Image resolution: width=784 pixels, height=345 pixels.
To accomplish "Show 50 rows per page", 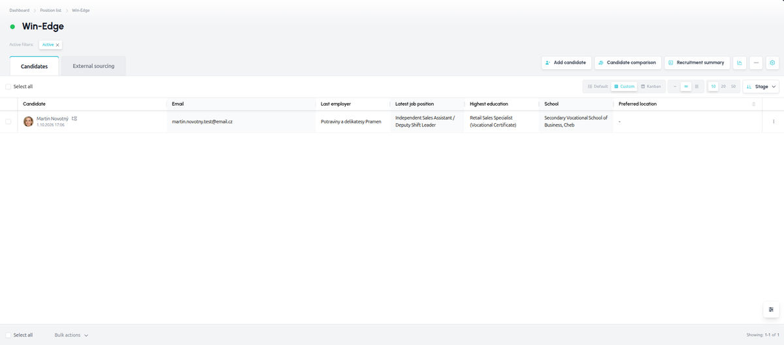I will coord(733,86).
